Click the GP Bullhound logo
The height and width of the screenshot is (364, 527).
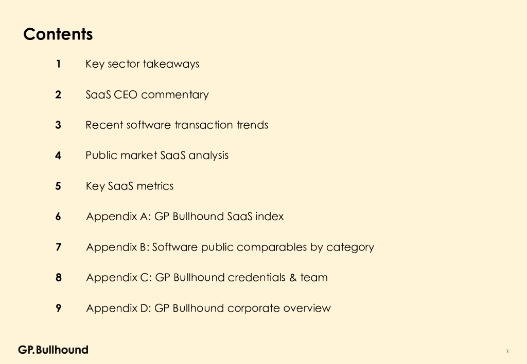point(53,350)
